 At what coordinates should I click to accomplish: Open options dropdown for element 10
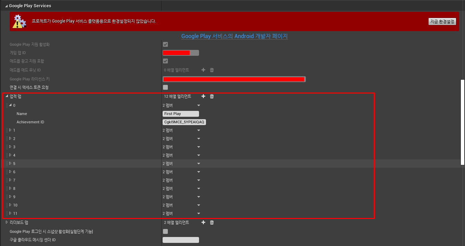[199, 205]
